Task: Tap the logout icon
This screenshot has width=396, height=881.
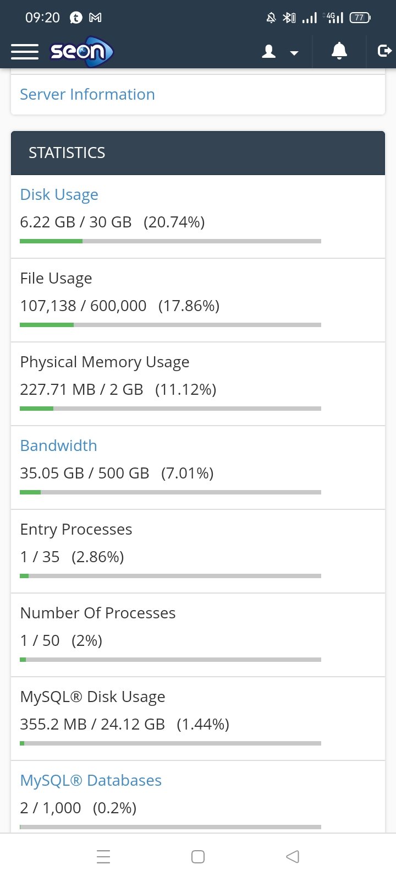Action: click(x=385, y=51)
